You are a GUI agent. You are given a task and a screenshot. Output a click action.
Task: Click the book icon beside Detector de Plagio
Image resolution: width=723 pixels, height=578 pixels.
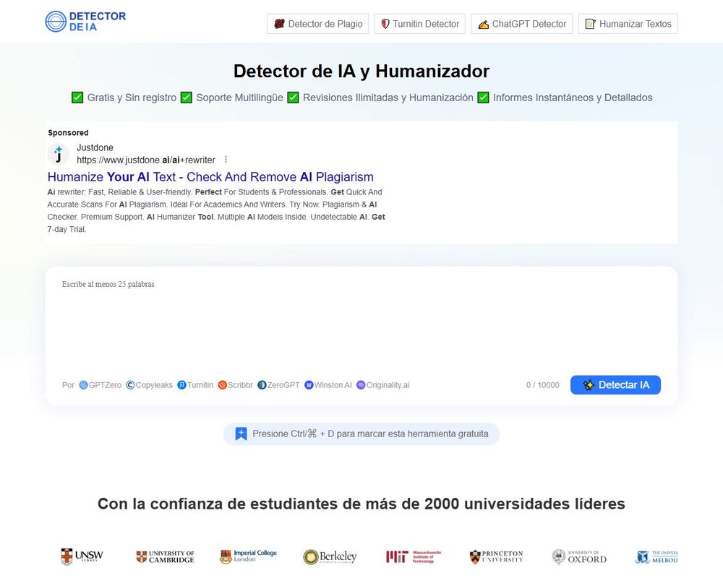tap(278, 24)
